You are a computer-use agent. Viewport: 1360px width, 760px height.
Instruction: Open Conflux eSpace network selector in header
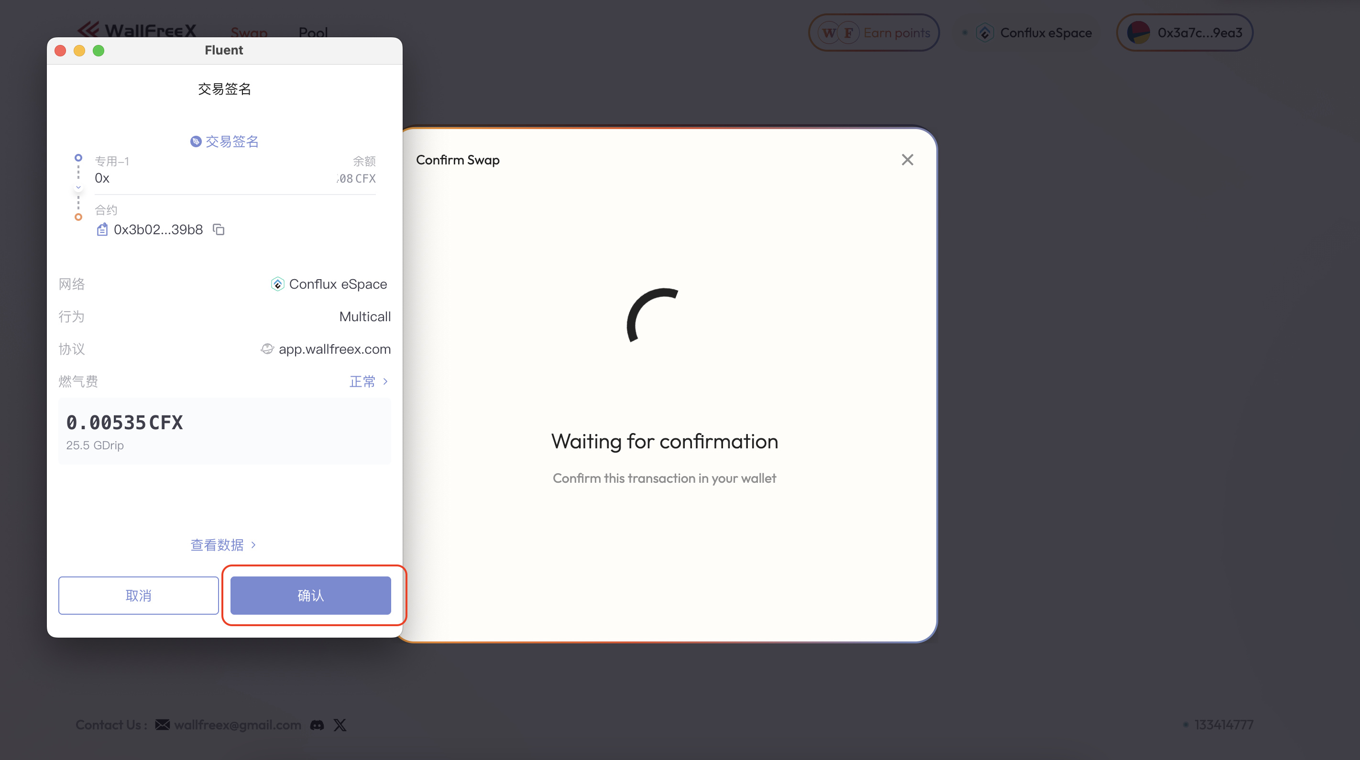click(x=1035, y=33)
